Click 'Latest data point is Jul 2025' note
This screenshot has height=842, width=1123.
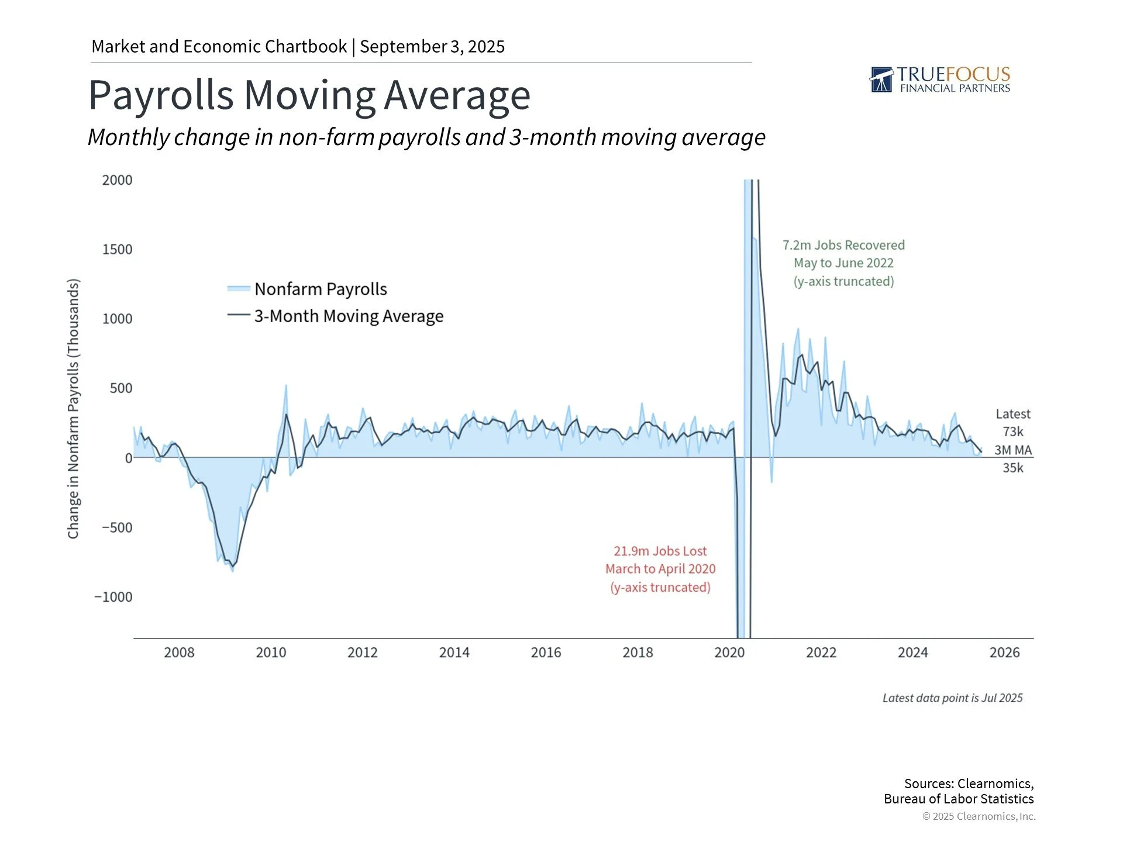(952, 698)
